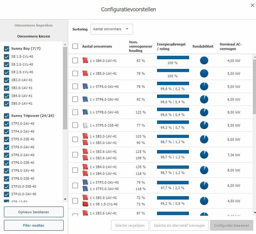This screenshot has height=234, width=256.
Task: Click Configuratie toepassen button
Action: (x=231, y=225)
